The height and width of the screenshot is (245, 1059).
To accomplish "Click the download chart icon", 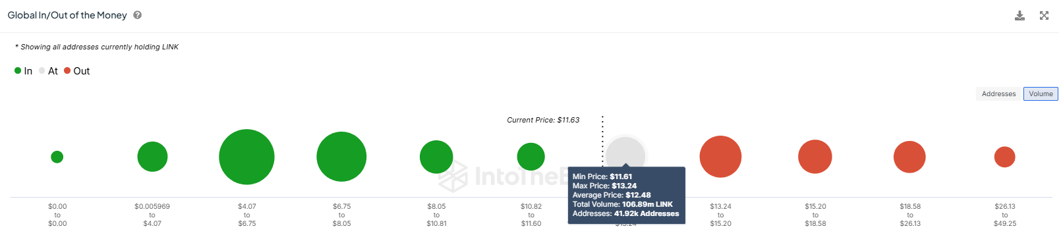I will 1019,15.
